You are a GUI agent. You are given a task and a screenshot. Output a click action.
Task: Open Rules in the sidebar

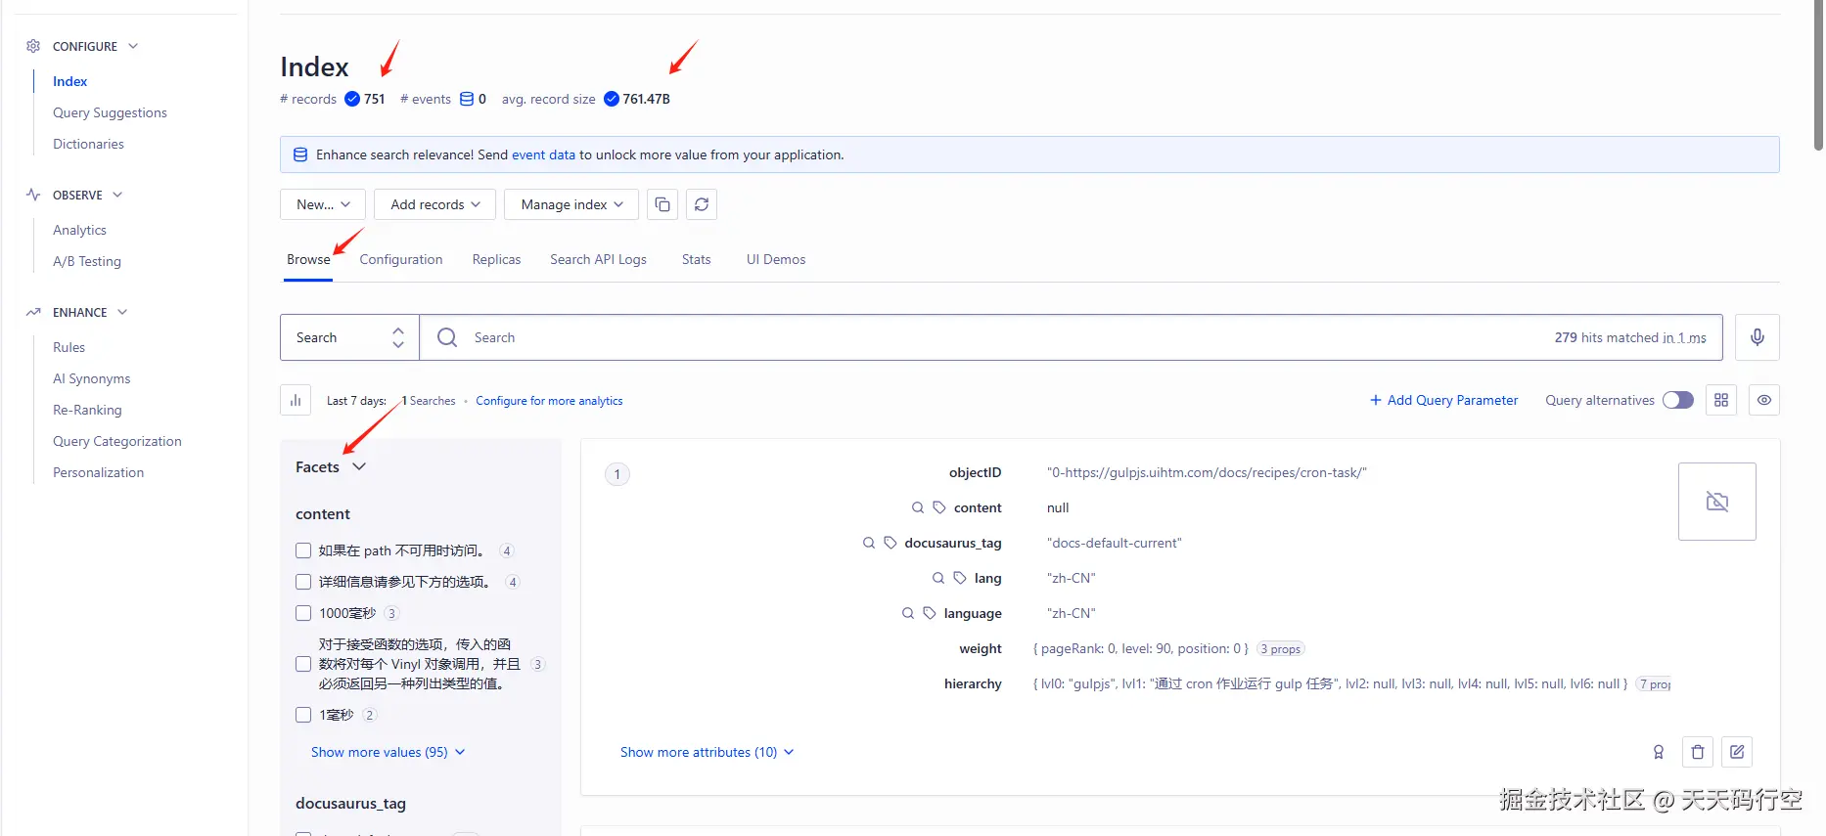pyautogui.click(x=68, y=347)
